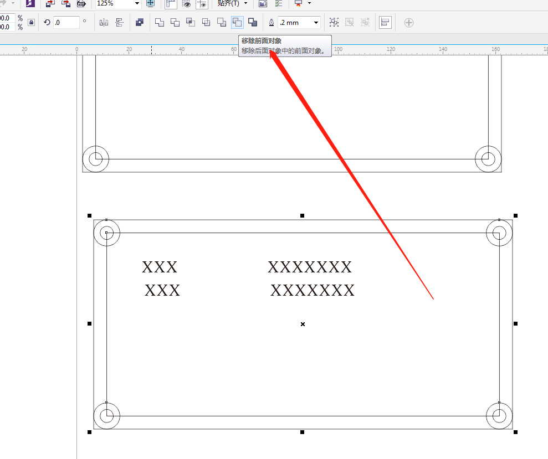Click the second-row XXXXXXX text on the right

click(x=313, y=290)
